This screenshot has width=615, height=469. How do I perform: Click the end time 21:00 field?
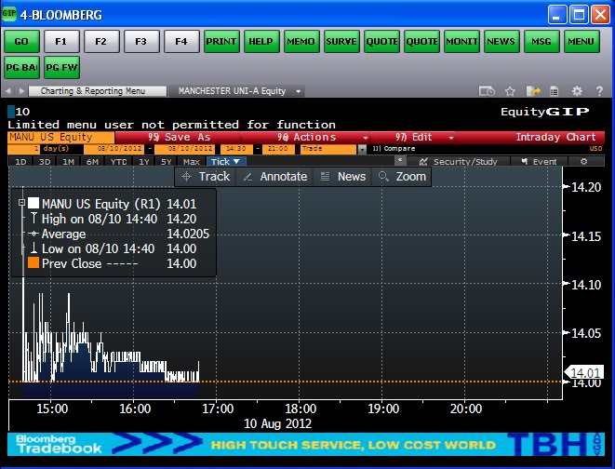(x=278, y=149)
